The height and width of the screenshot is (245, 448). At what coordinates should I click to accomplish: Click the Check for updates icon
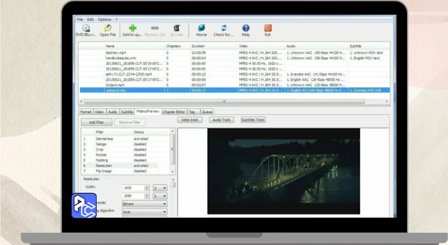point(224,29)
